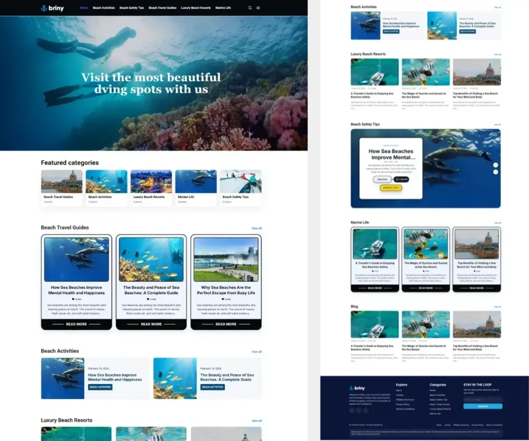Go to Marine Life in top navigation
This screenshot has height=441, width=529.
tap(223, 8)
